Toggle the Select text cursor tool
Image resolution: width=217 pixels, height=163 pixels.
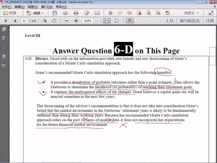(45, 21)
